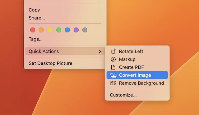Open the Tags... menu entry
199x115 pixels.
pos(36,39)
